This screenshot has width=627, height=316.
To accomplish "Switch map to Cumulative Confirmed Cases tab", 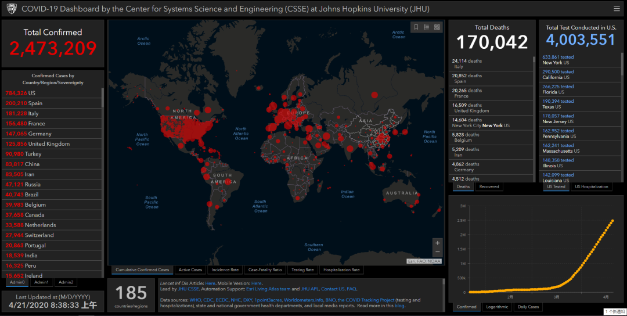I will [x=142, y=270].
